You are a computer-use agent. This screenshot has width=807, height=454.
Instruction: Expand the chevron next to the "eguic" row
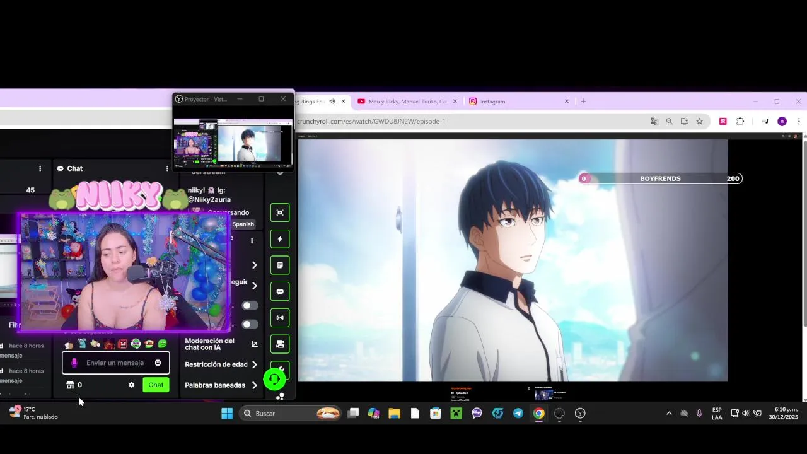click(254, 286)
